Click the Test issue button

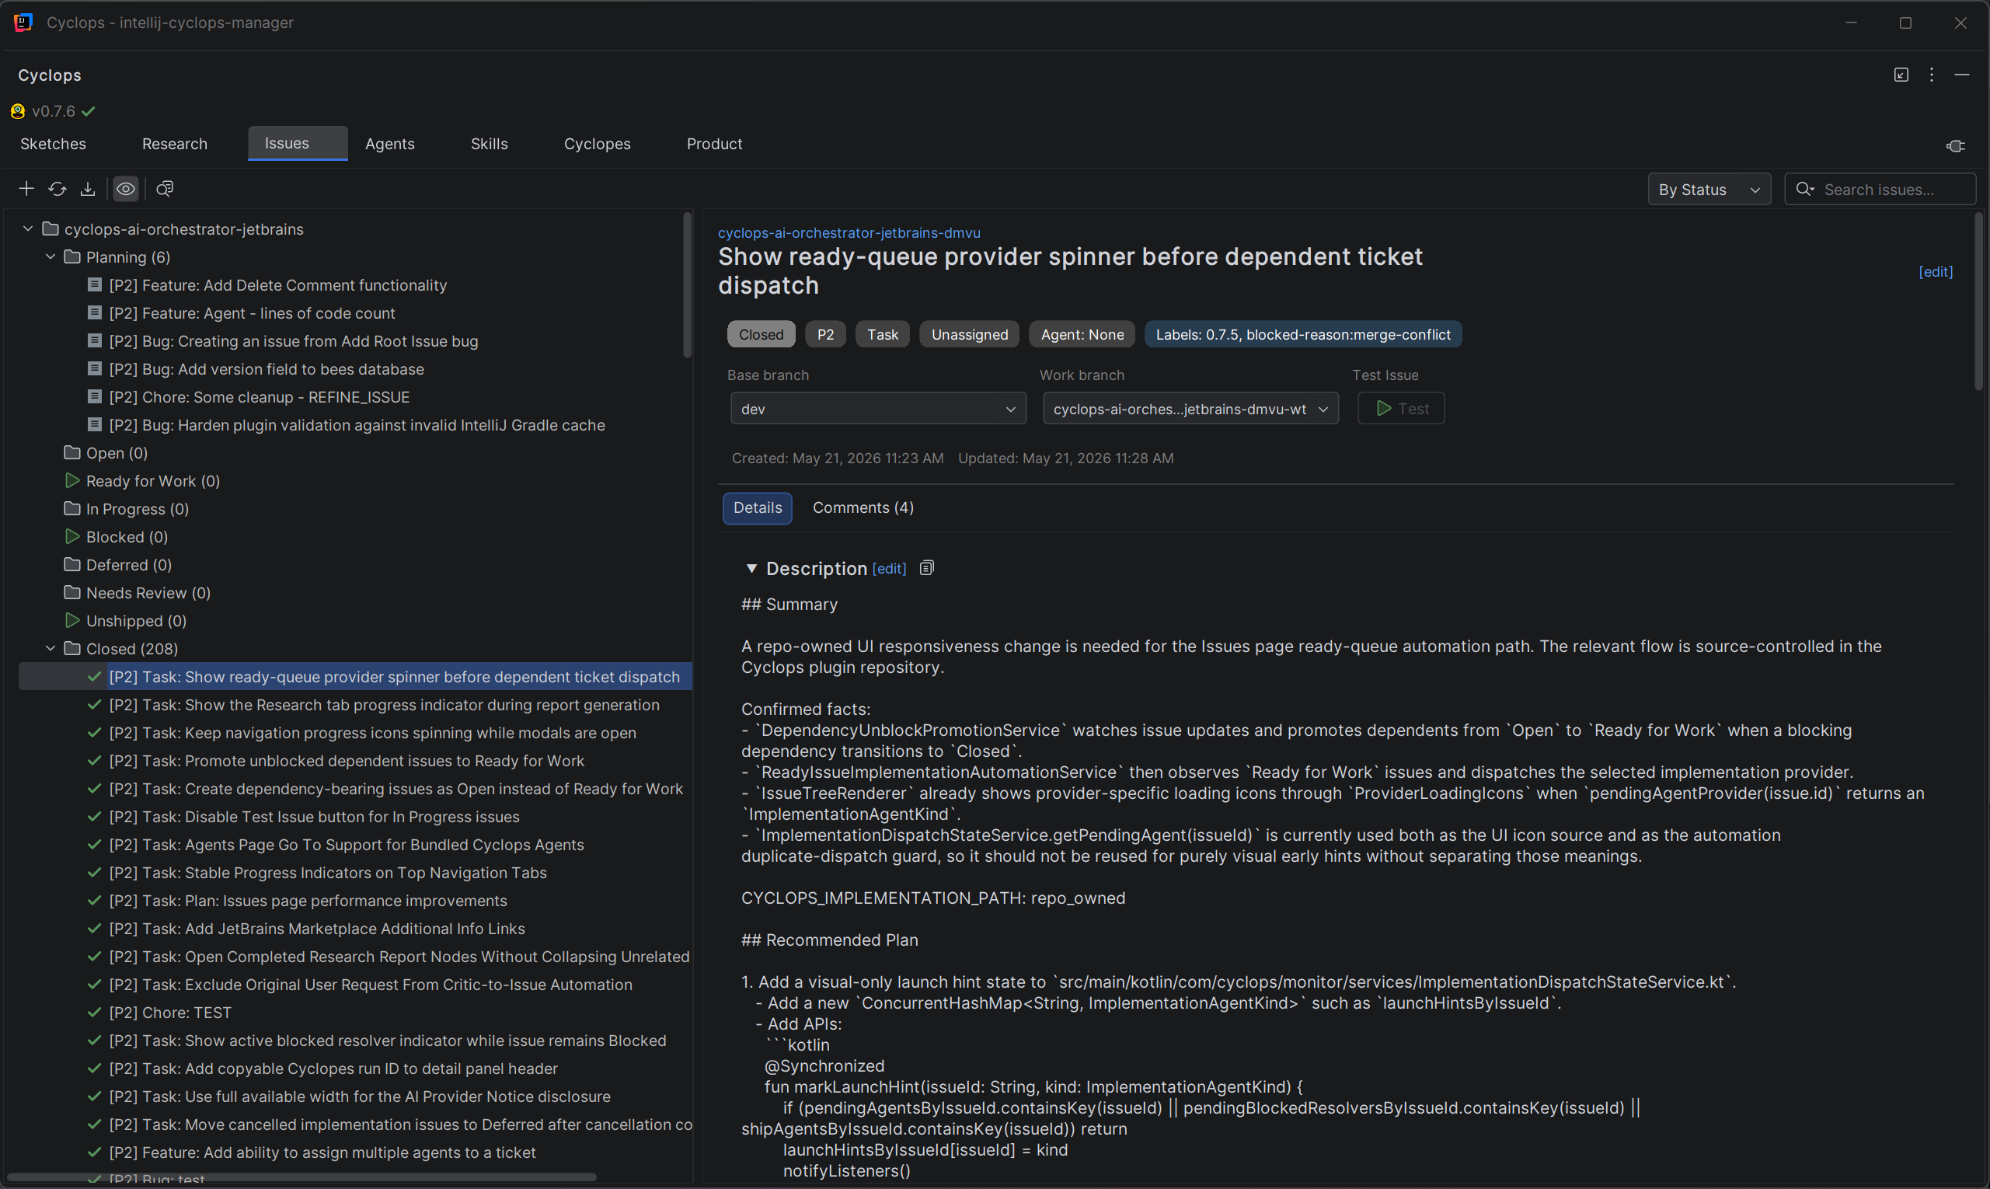[1401, 409]
